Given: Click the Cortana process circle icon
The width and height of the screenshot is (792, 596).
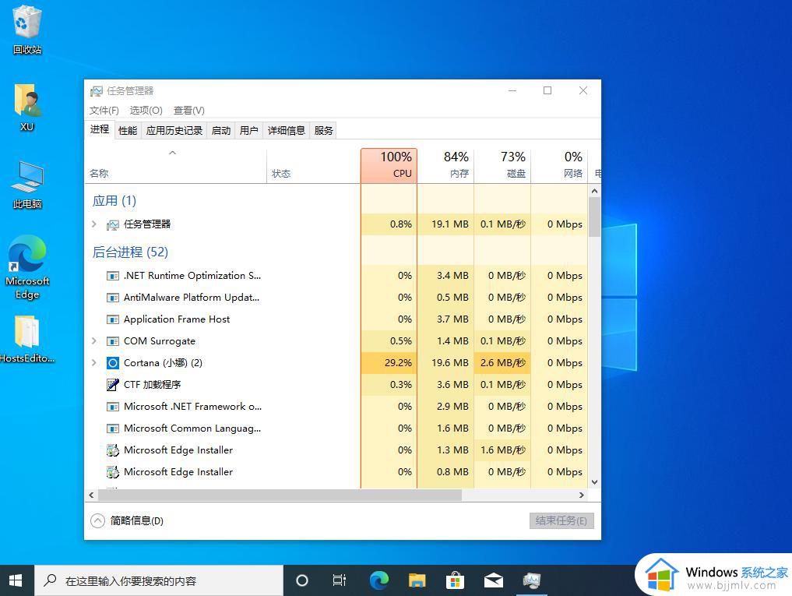Looking at the screenshot, I should coord(113,363).
